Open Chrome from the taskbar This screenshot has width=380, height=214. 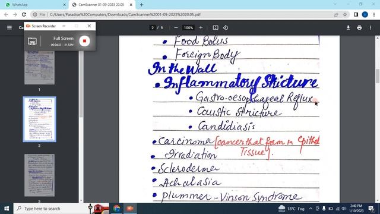click(116, 209)
